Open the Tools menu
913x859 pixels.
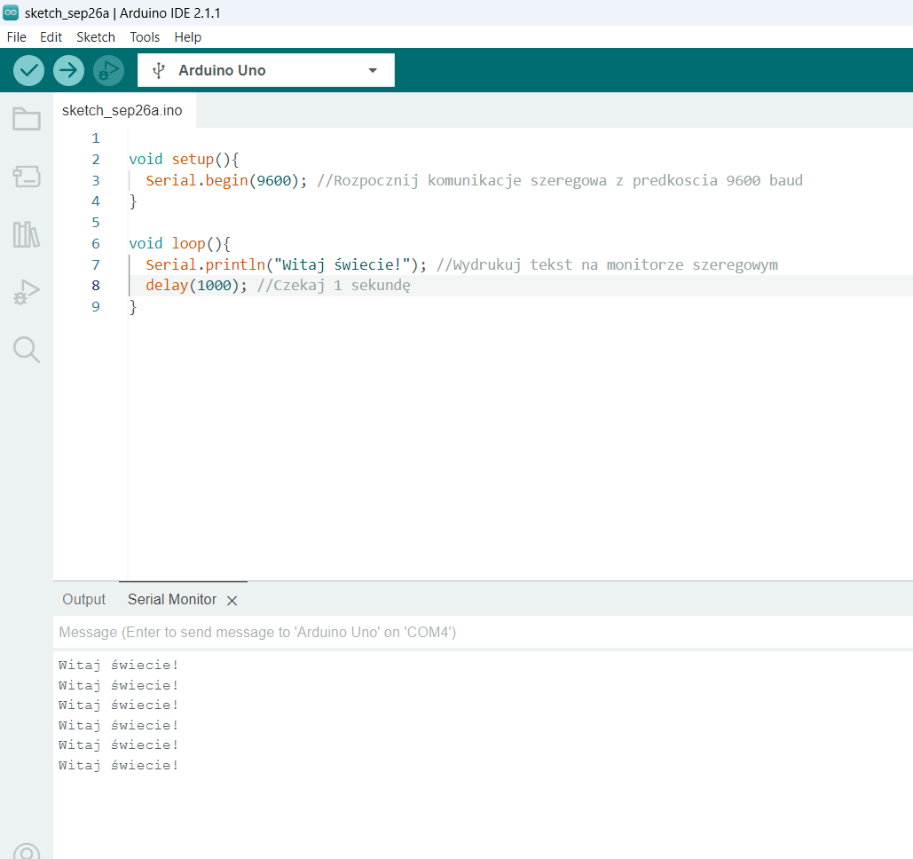[x=145, y=37]
